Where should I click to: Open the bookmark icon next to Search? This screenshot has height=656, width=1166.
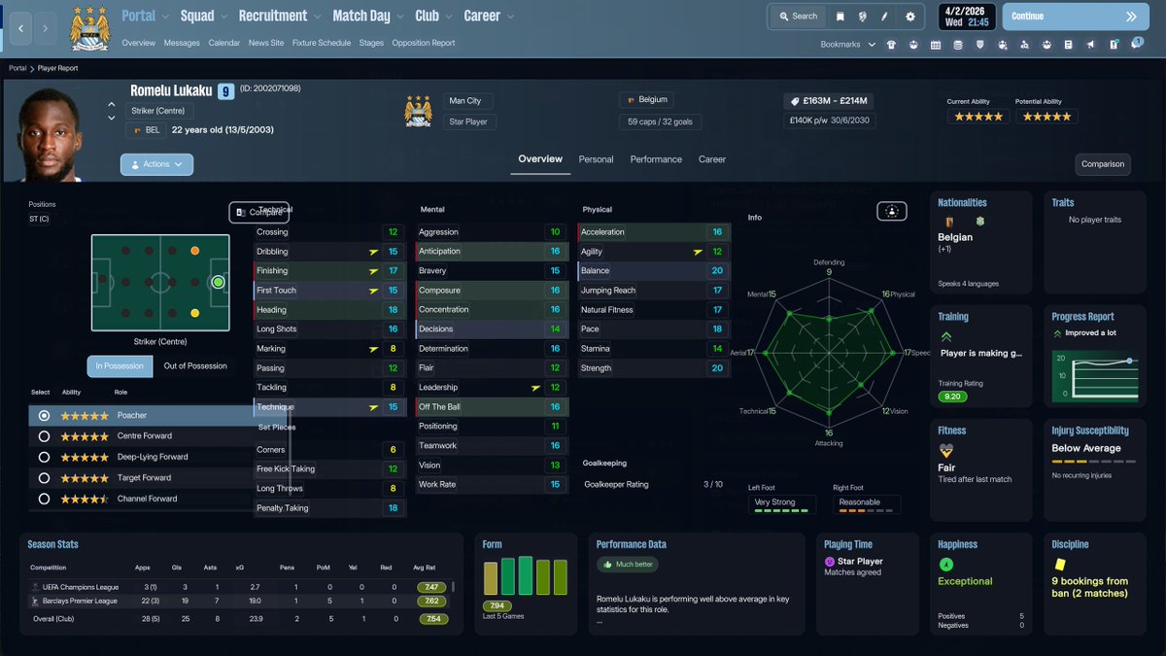840,17
